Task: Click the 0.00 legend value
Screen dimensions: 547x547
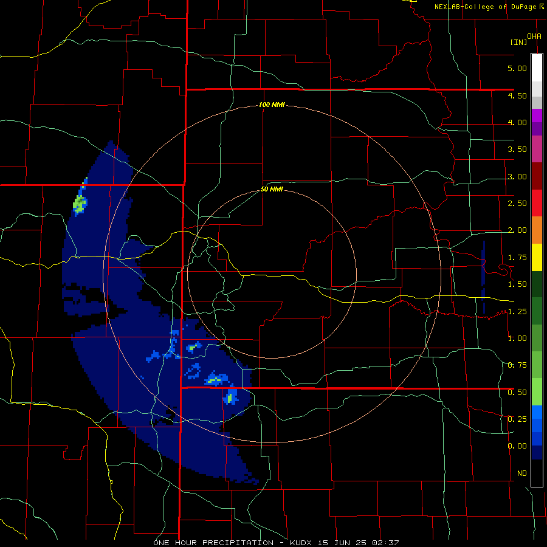Action: [x=517, y=446]
